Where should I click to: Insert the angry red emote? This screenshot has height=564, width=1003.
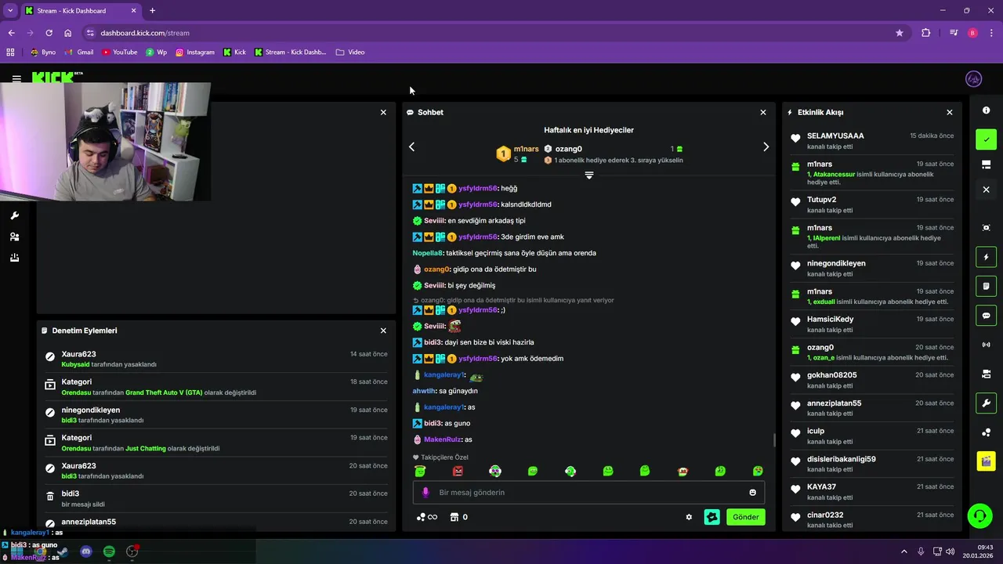tap(458, 471)
